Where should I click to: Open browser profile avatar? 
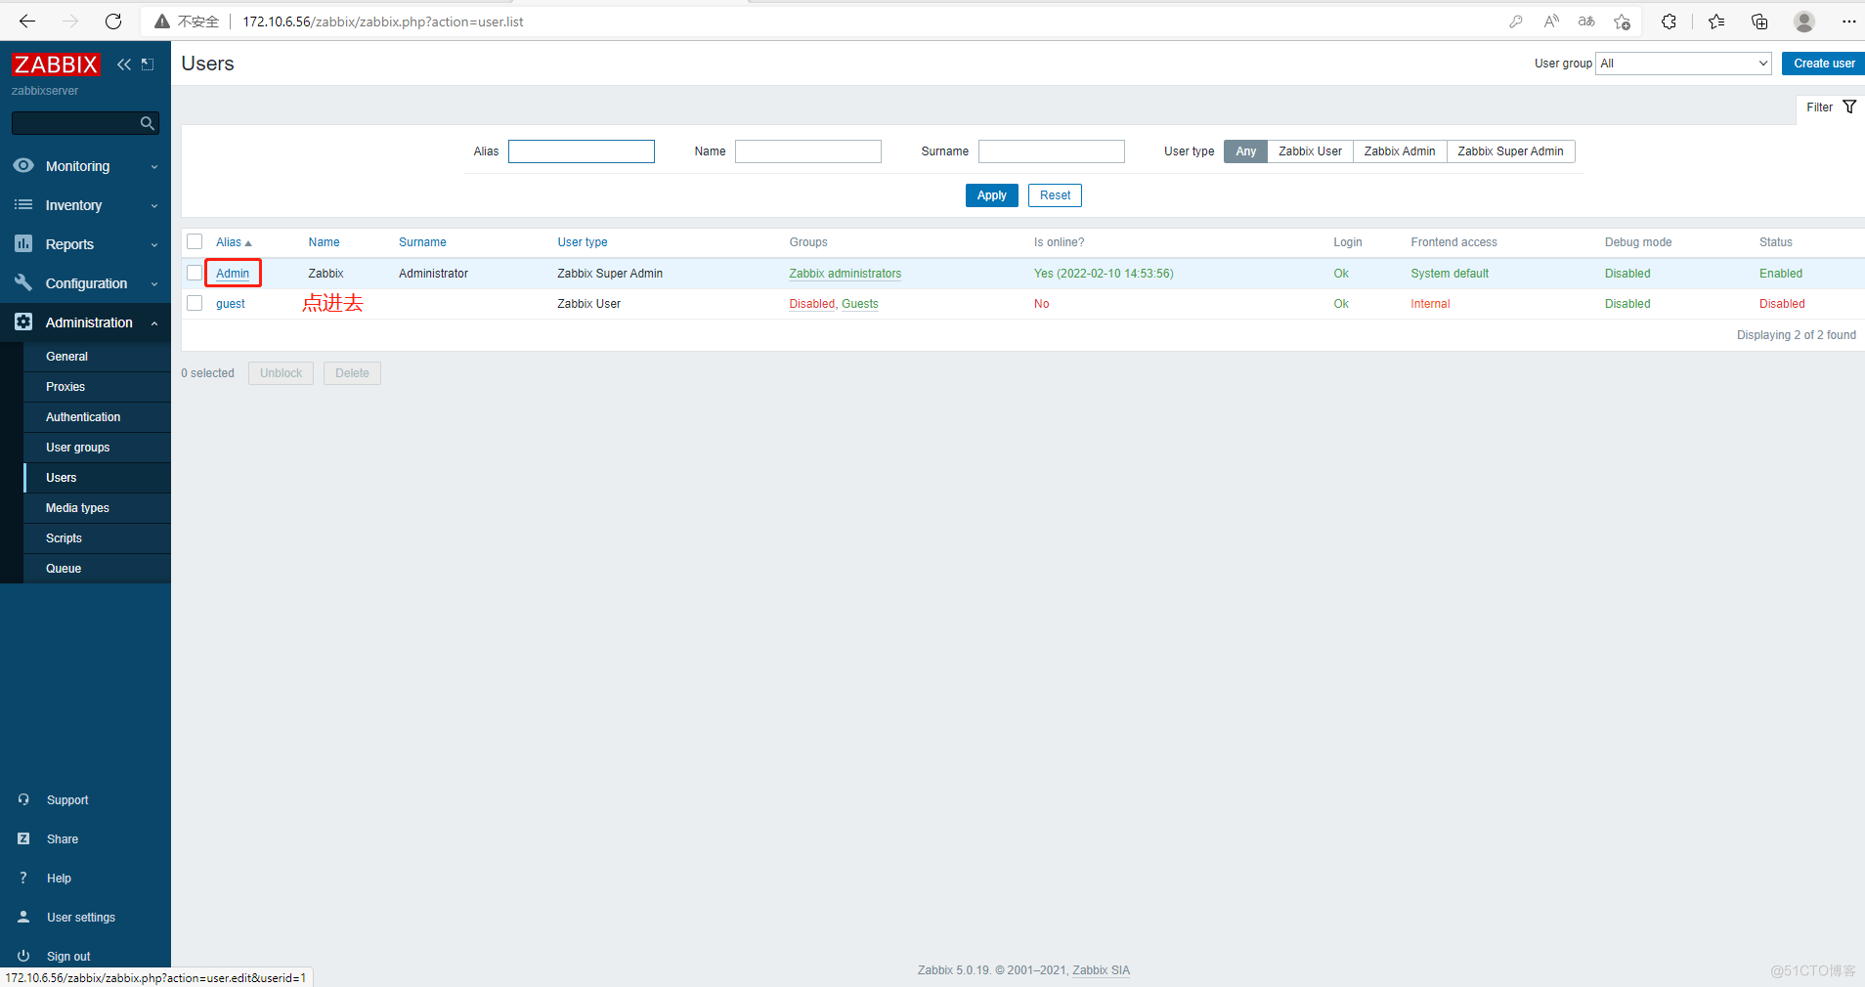click(x=1804, y=21)
